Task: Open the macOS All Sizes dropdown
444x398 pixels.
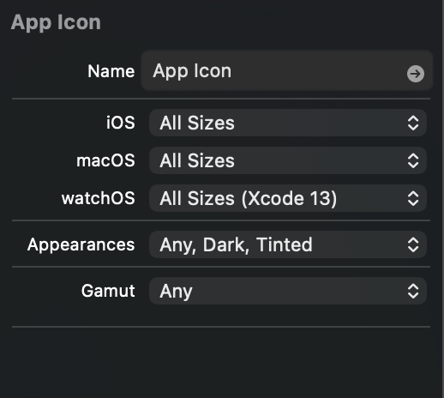Action: pos(288,160)
